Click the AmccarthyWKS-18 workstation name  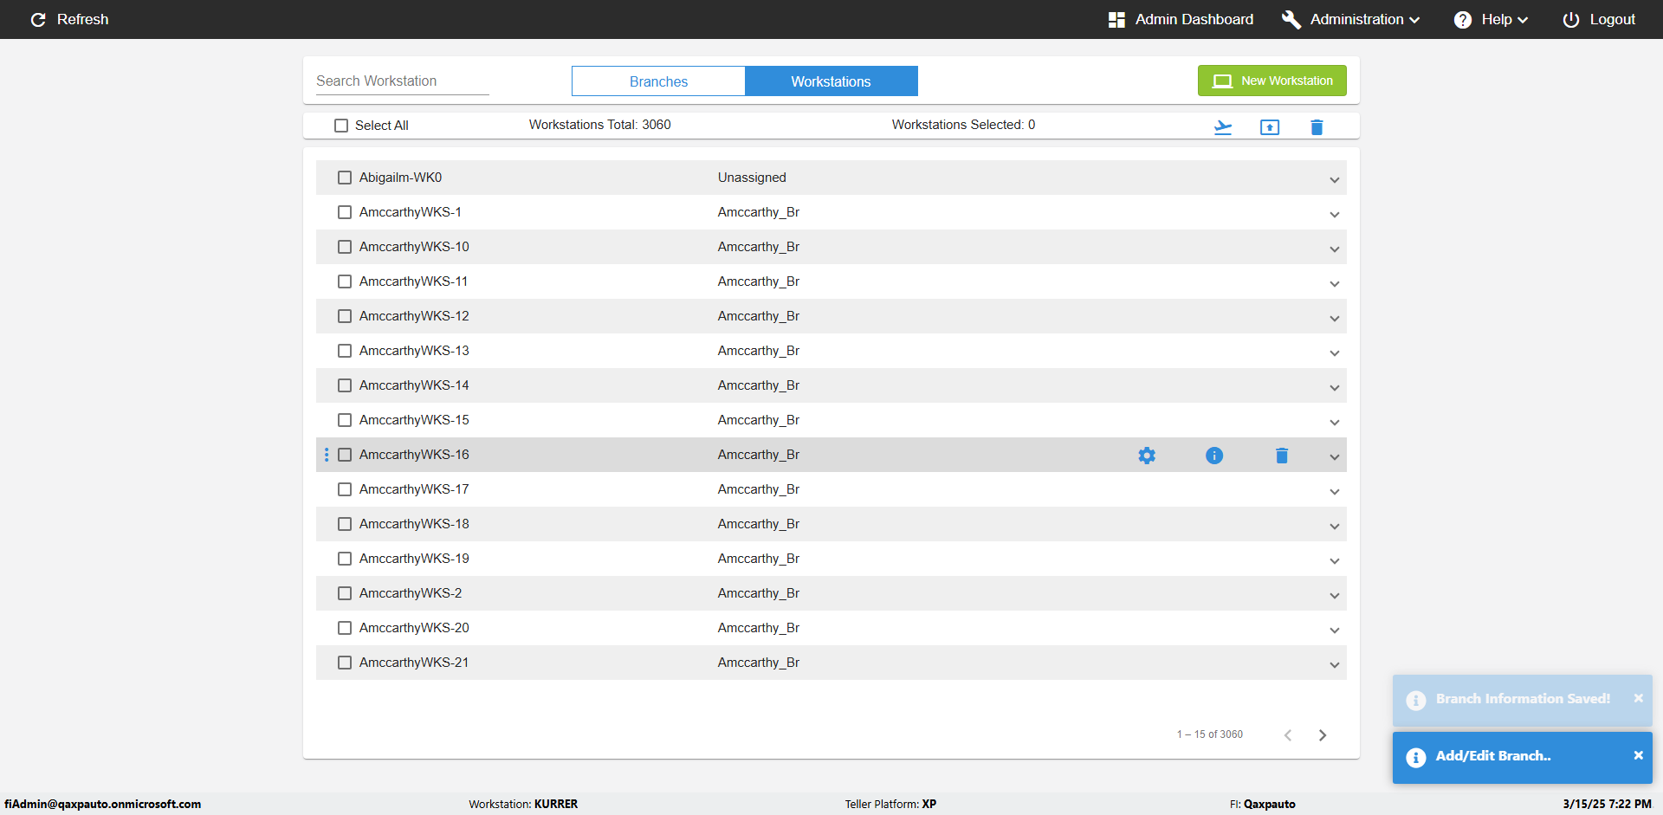414,524
